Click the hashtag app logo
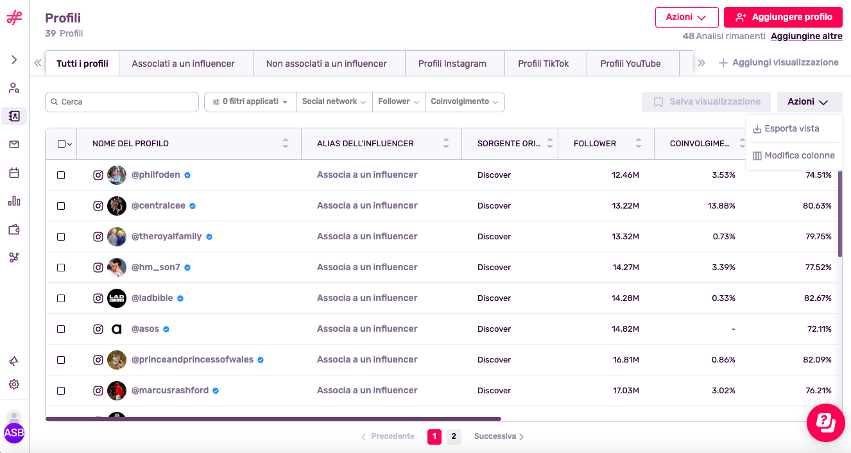851x453 pixels. pyautogui.click(x=14, y=18)
